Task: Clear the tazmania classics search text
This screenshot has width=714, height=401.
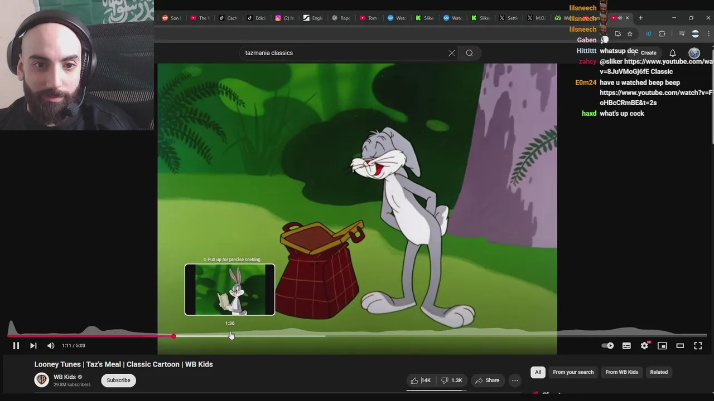Action: point(452,53)
